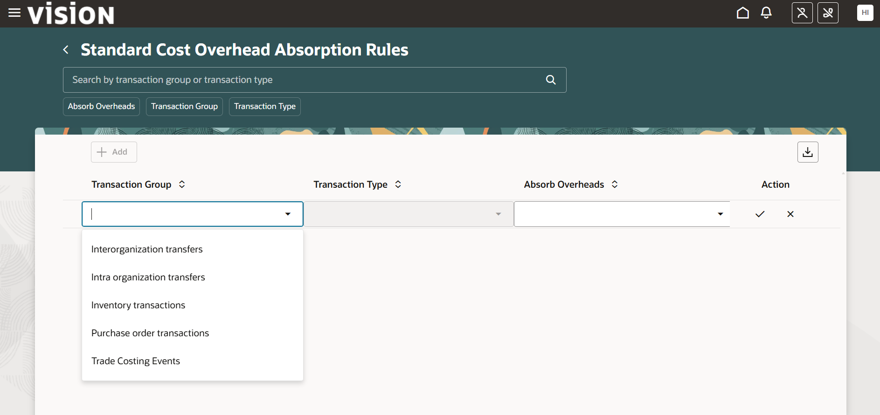The width and height of the screenshot is (880, 415).
Task: Collapse the Transaction Group dropdown arrow
Action: [288, 214]
